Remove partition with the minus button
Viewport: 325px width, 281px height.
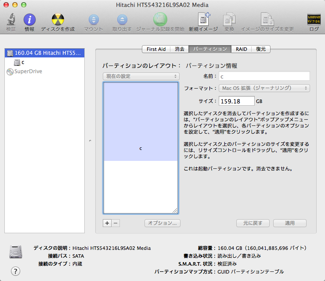click(116, 223)
